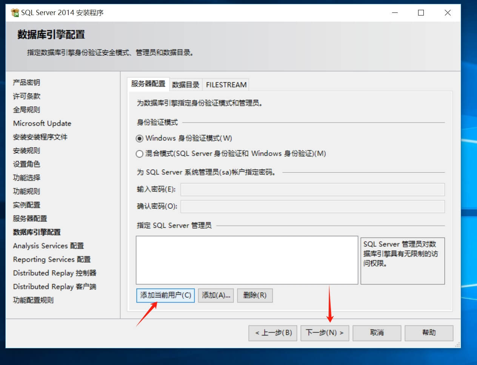The height and width of the screenshot is (365, 477).
Task: Click the 删除(R) button
Action: click(x=255, y=295)
